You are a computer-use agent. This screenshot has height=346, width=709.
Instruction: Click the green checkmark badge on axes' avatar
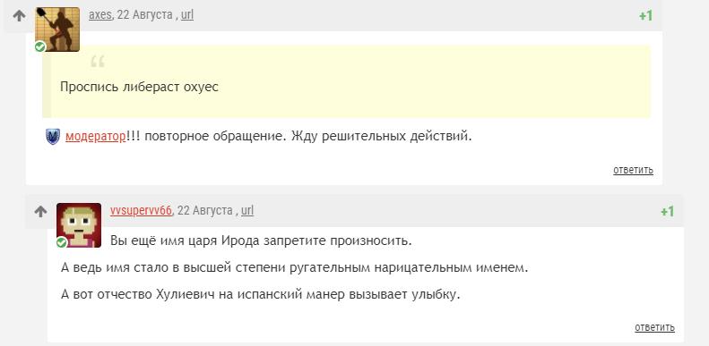pos(40,46)
